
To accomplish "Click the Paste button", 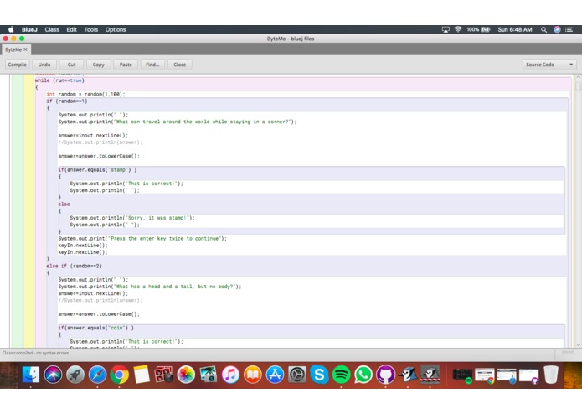I will tap(126, 65).
